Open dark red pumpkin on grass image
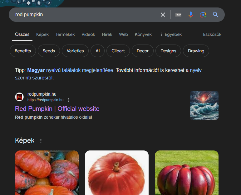This screenshot has height=195, width=241. click(x=187, y=173)
